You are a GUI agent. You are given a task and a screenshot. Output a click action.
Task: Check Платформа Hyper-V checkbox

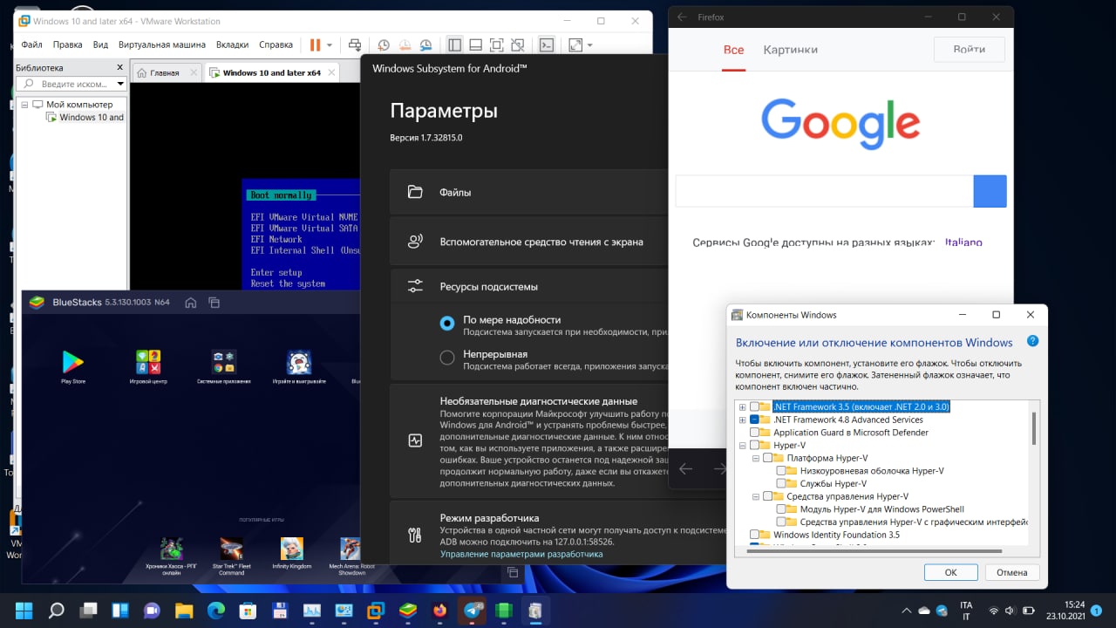tap(767, 458)
